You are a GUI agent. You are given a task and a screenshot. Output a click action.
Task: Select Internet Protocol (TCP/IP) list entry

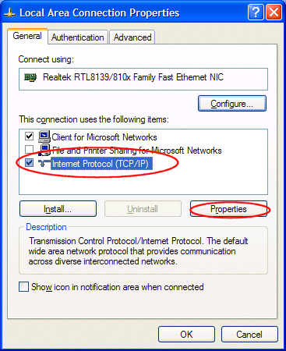tap(101, 164)
